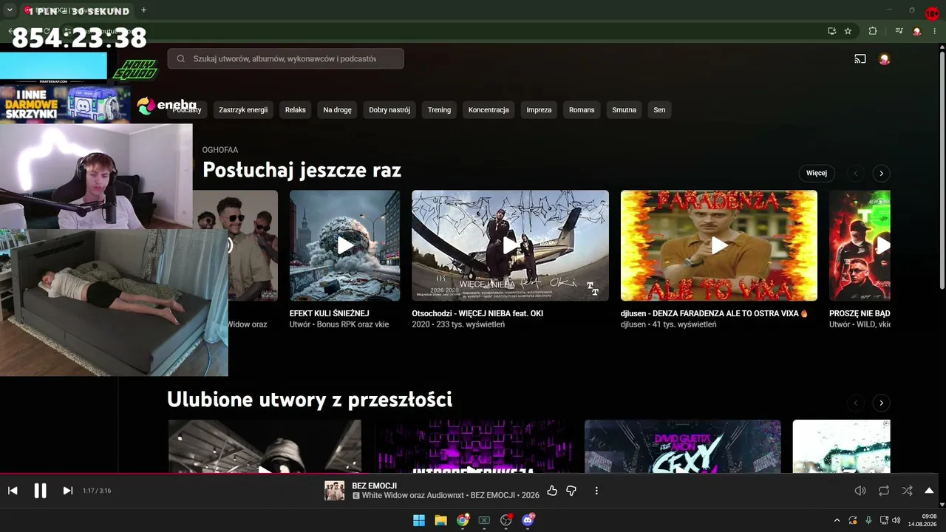Open the djlusen artist link
The image size is (946, 532).
tap(634, 324)
